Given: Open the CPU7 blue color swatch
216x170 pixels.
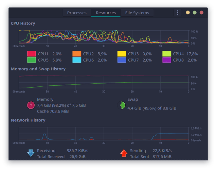Looking at the screenshot, I should point(122,60).
